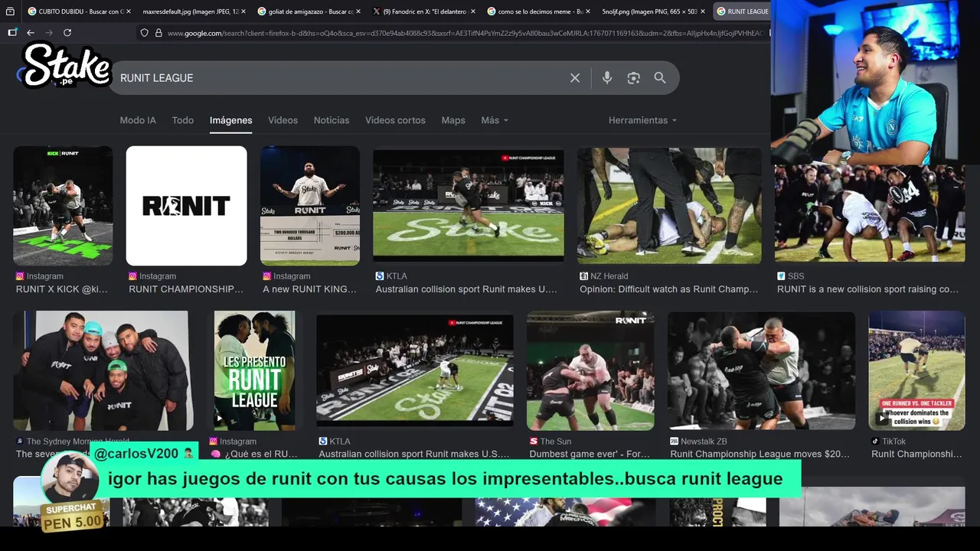
Task: Switch to CUBITO DUBIDU tab
Action: 79,11
